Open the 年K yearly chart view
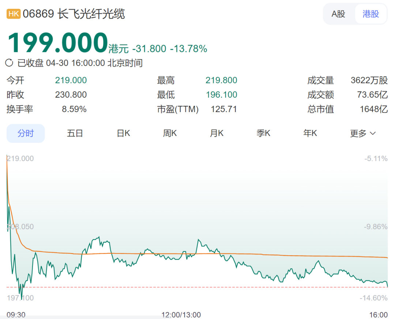The height and width of the screenshot is (319, 395). click(x=310, y=133)
